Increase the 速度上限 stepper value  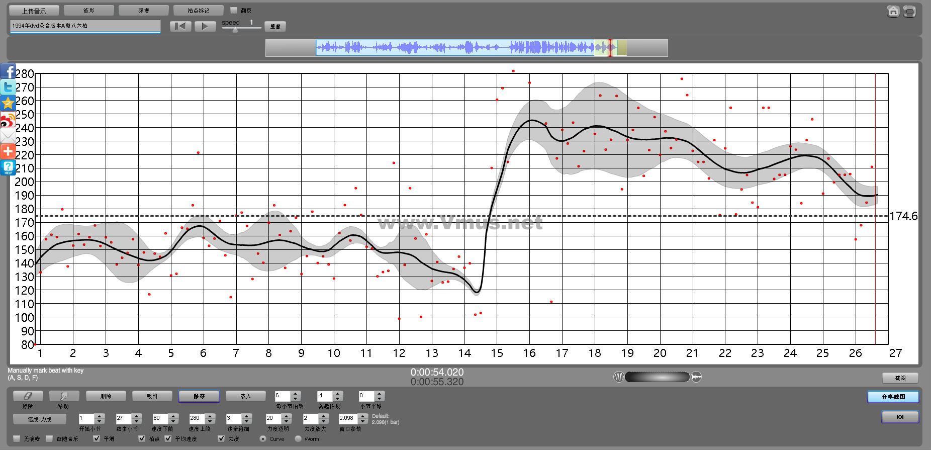coord(210,416)
